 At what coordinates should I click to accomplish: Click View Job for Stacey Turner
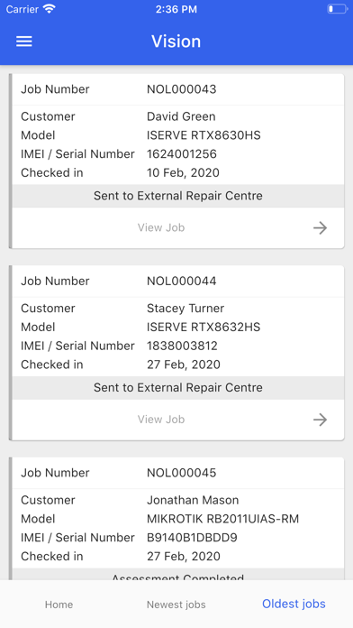click(161, 420)
